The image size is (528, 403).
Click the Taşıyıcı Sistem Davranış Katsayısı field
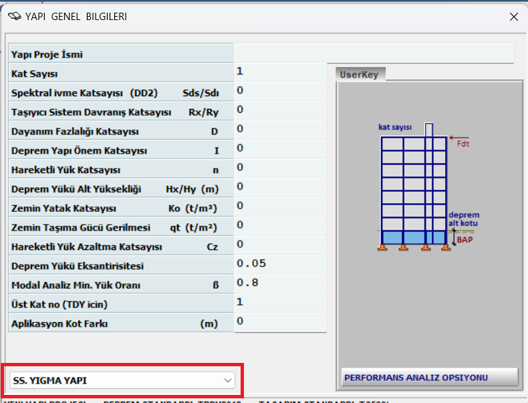point(280,111)
